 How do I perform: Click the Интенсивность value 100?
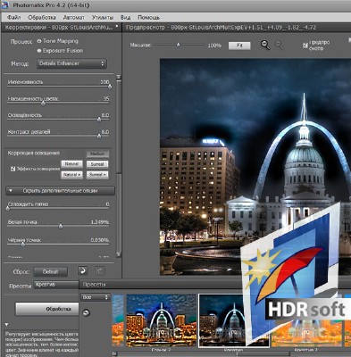[x=104, y=82]
